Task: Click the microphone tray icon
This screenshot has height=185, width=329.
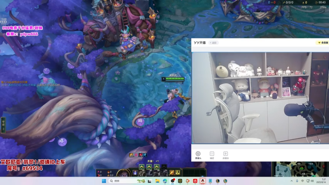Action: [297, 181]
